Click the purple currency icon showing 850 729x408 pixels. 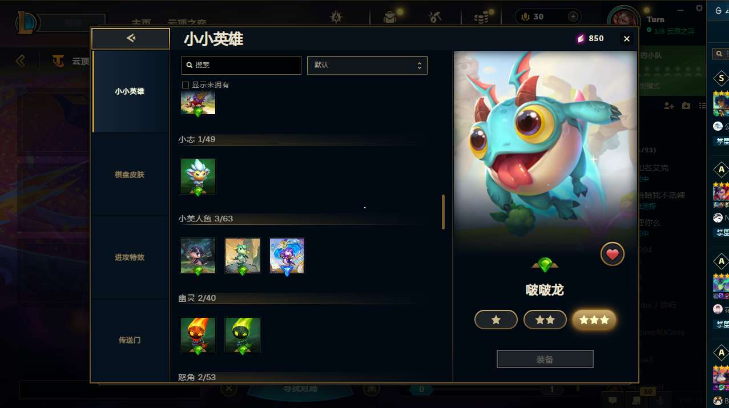point(581,38)
